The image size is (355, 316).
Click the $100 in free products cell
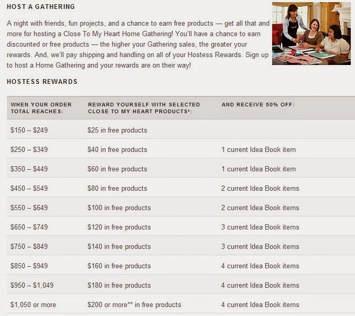tap(119, 208)
